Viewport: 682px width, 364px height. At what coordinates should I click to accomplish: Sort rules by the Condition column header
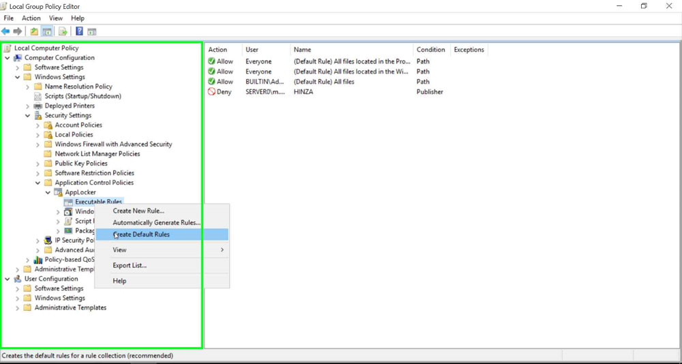430,50
